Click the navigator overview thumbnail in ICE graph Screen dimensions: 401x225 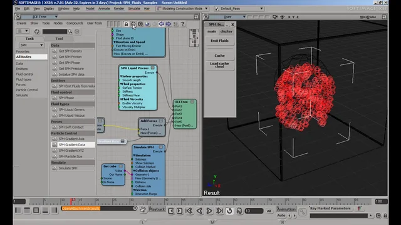pos(194,37)
